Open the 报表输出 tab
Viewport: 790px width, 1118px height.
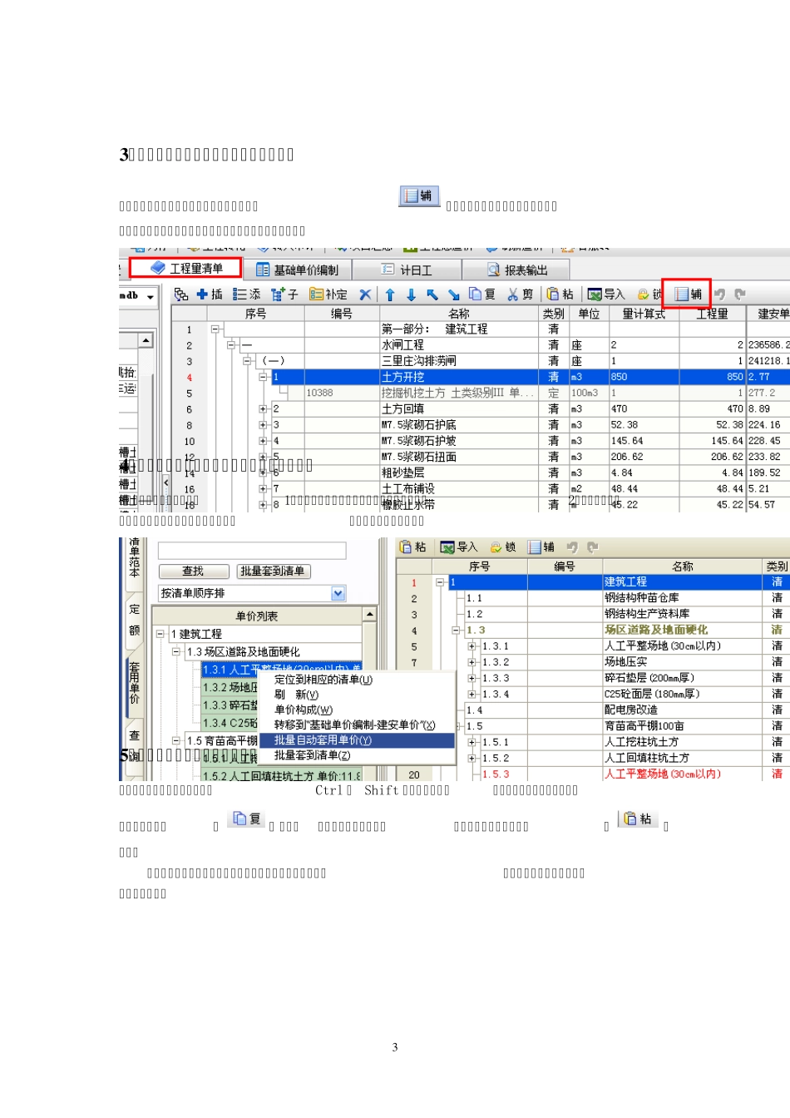click(516, 270)
